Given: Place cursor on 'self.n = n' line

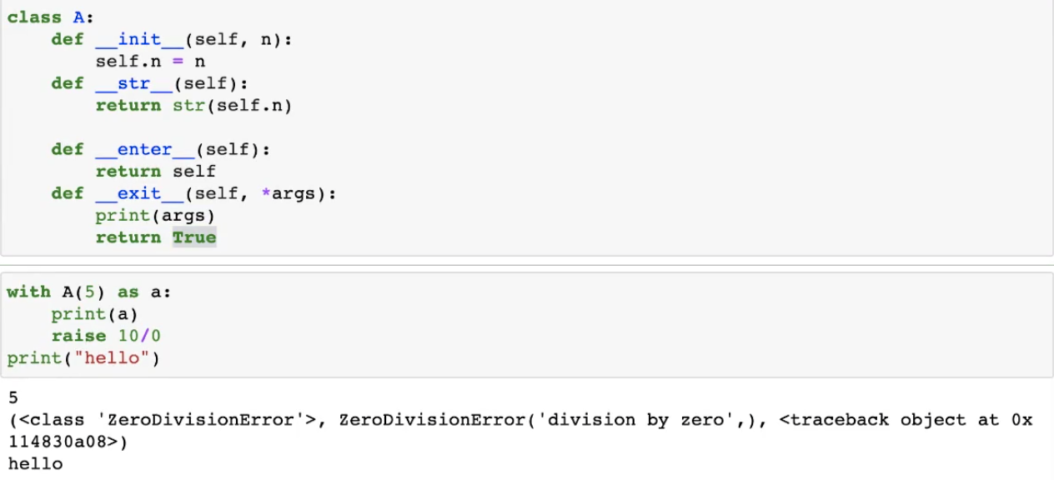Looking at the screenshot, I should 150,62.
